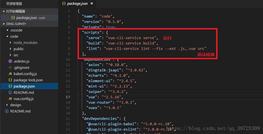
Task: Click the "element-ui" dependency key
Action: (x=99, y=81)
